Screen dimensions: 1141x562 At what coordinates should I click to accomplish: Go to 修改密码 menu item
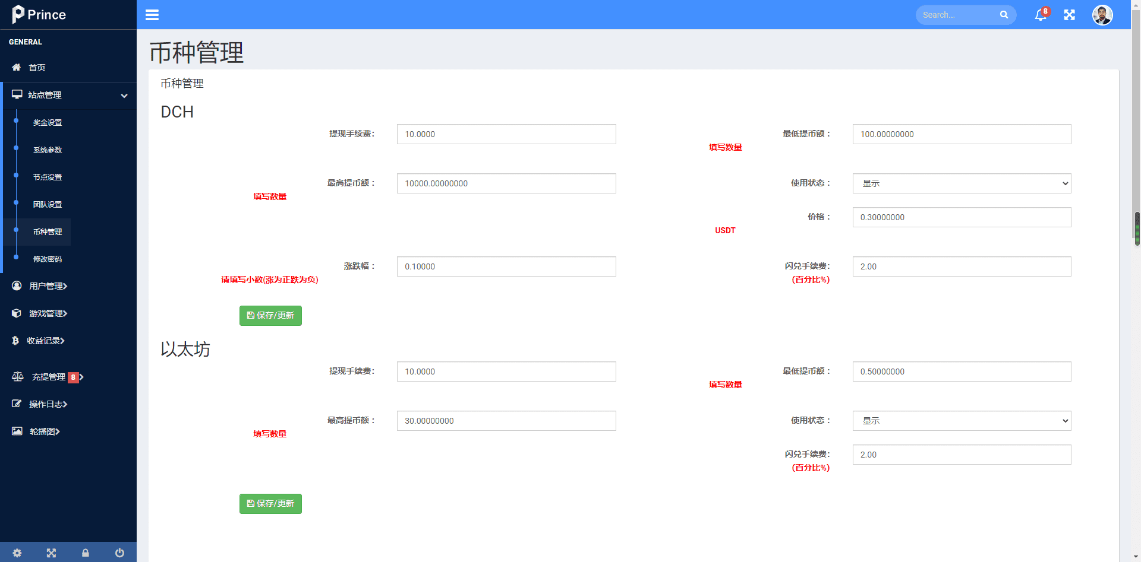tap(48, 259)
